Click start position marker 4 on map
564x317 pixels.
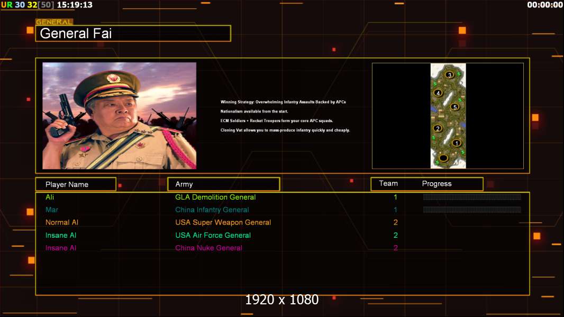(x=438, y=93)
